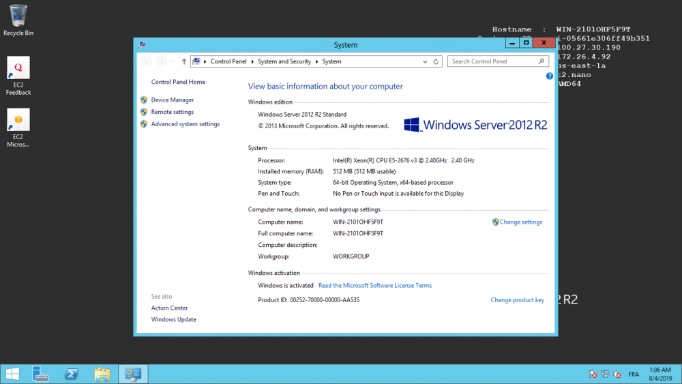Screen dimensions: 682x384
Task: Click Change settings for computer name
Action: 520,222
